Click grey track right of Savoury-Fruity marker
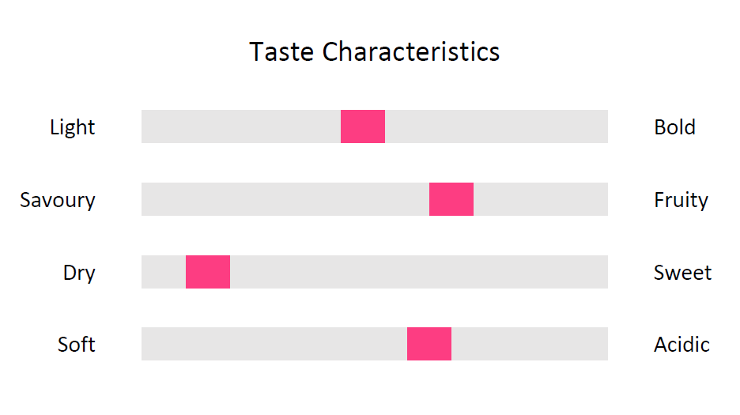The width and height of the screenshot is (740, 415). 540,199
